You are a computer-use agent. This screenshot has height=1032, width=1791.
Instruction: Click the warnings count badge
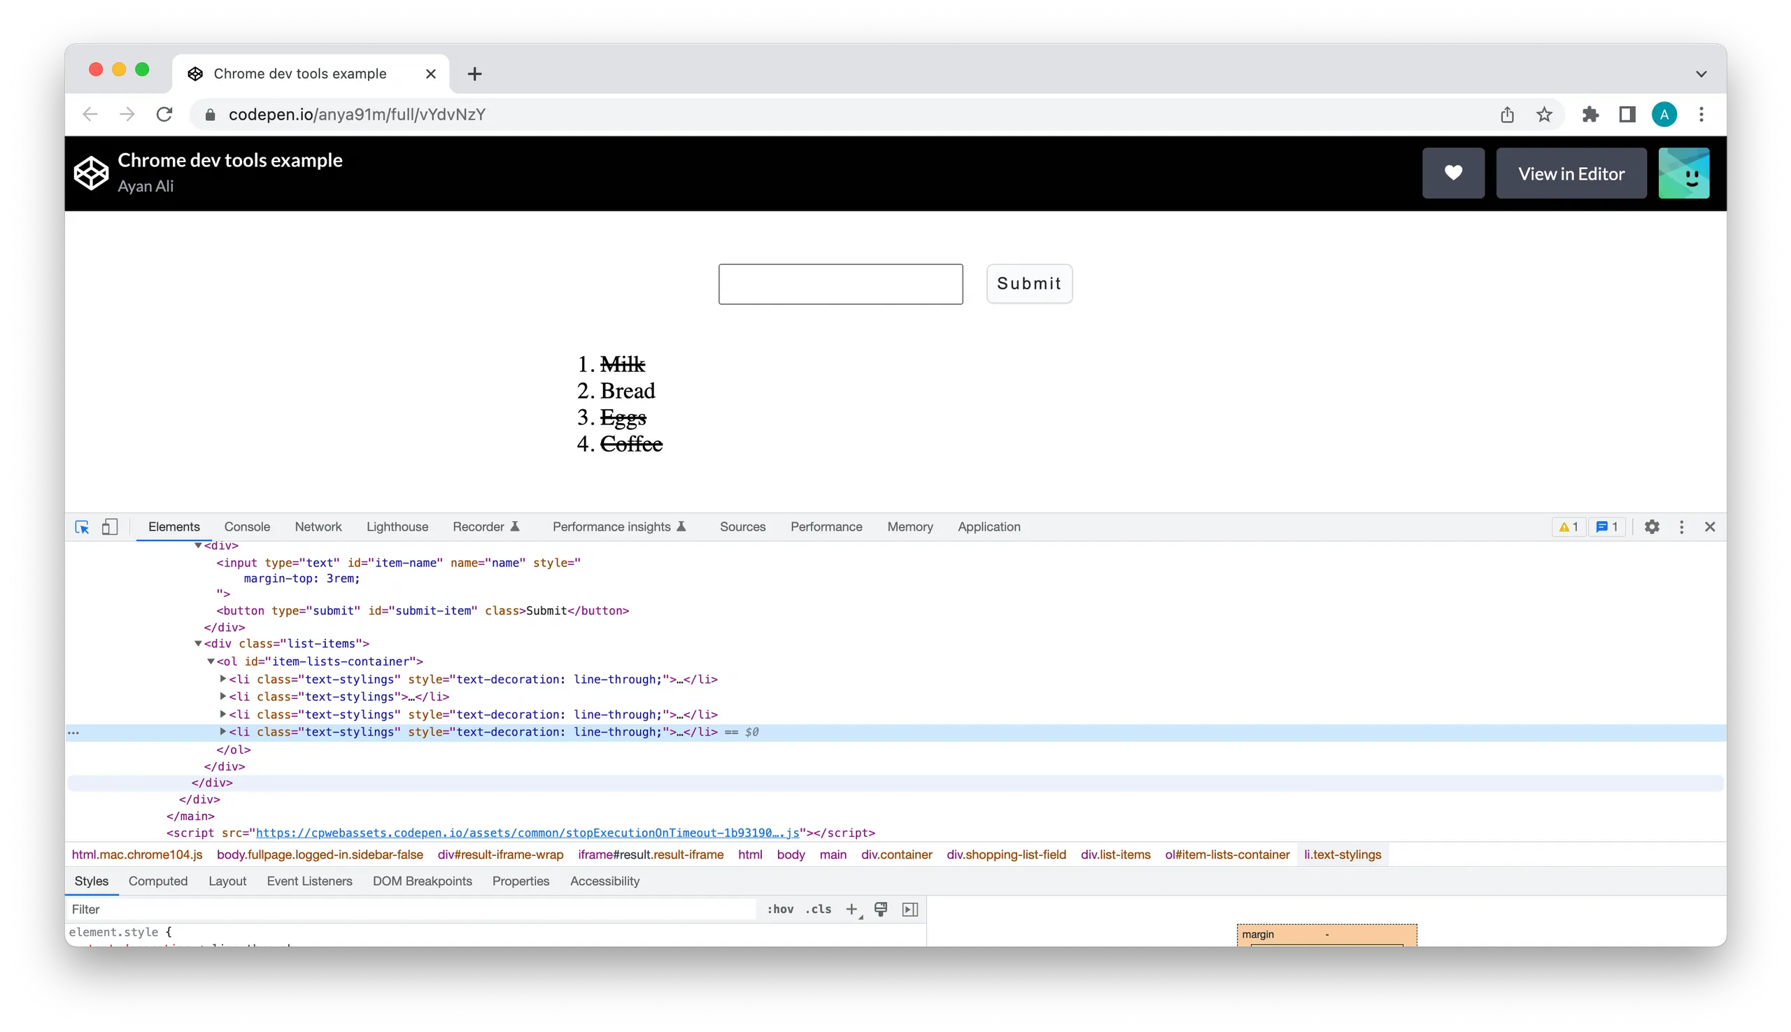click(1568, 526)
